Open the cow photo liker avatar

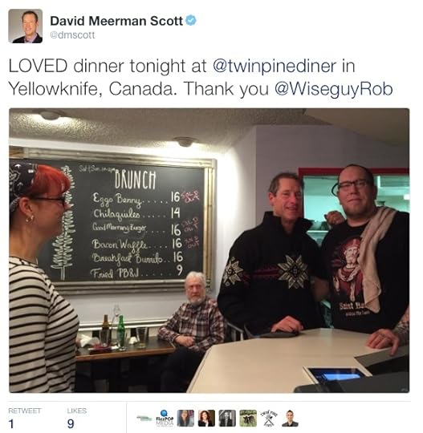pos(248,418)
